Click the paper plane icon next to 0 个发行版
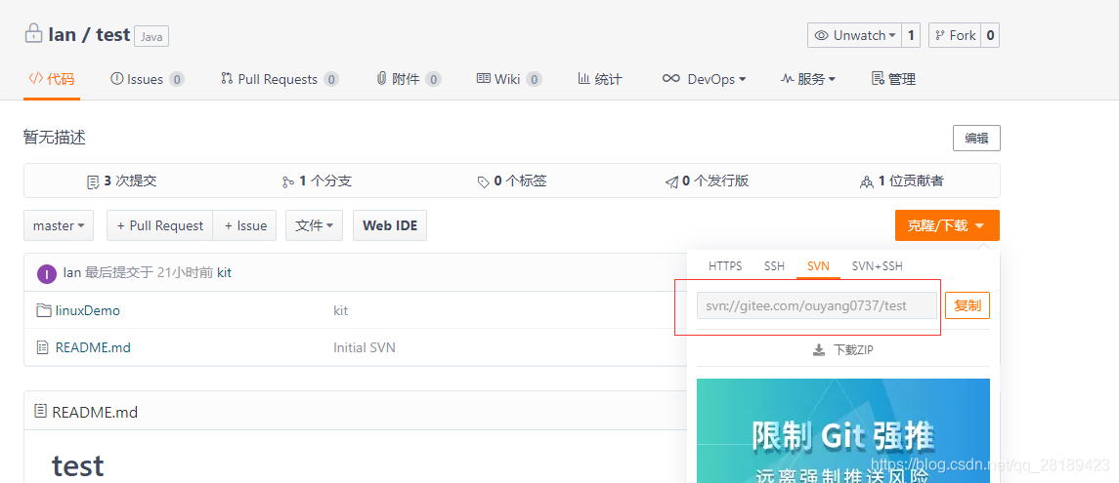The image size is (1119, 483). click(x=671, y=182)
